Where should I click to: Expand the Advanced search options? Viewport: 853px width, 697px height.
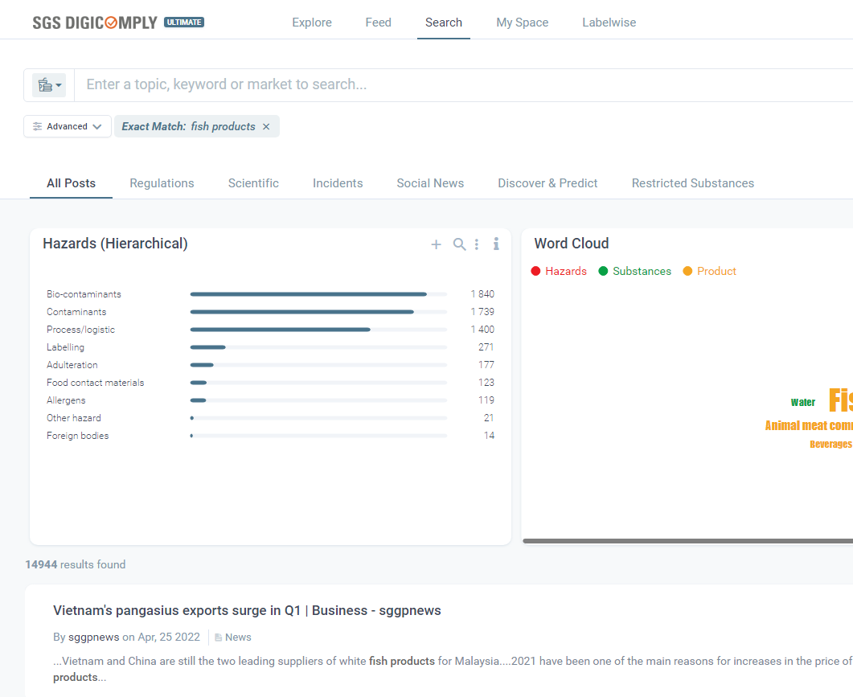(x=68, y=126)
